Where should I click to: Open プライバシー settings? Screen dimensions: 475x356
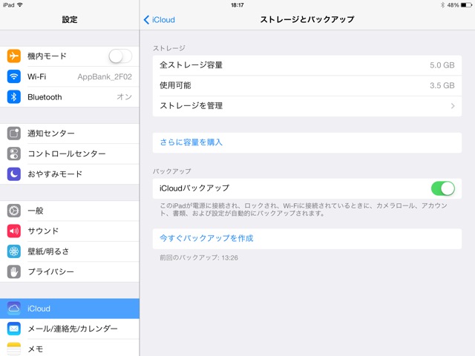click(70, 271)
